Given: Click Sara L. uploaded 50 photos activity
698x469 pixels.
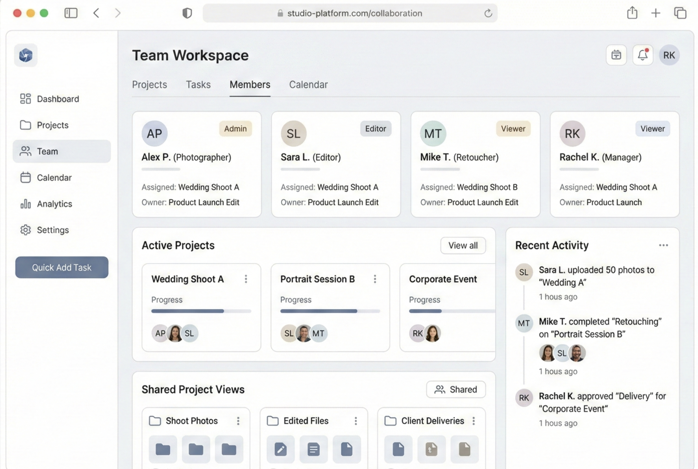Looking at the screenshot, I should click(x=596, y=276).
